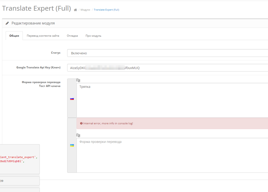The height and width of the screenshot is (192, 268).
Task: Click the translate icon above the Тряпка field
Action: coord(78,80)
